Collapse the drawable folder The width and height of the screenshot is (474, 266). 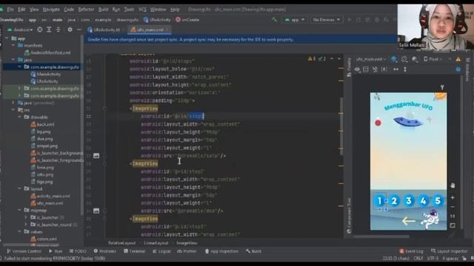click(20, 117)
